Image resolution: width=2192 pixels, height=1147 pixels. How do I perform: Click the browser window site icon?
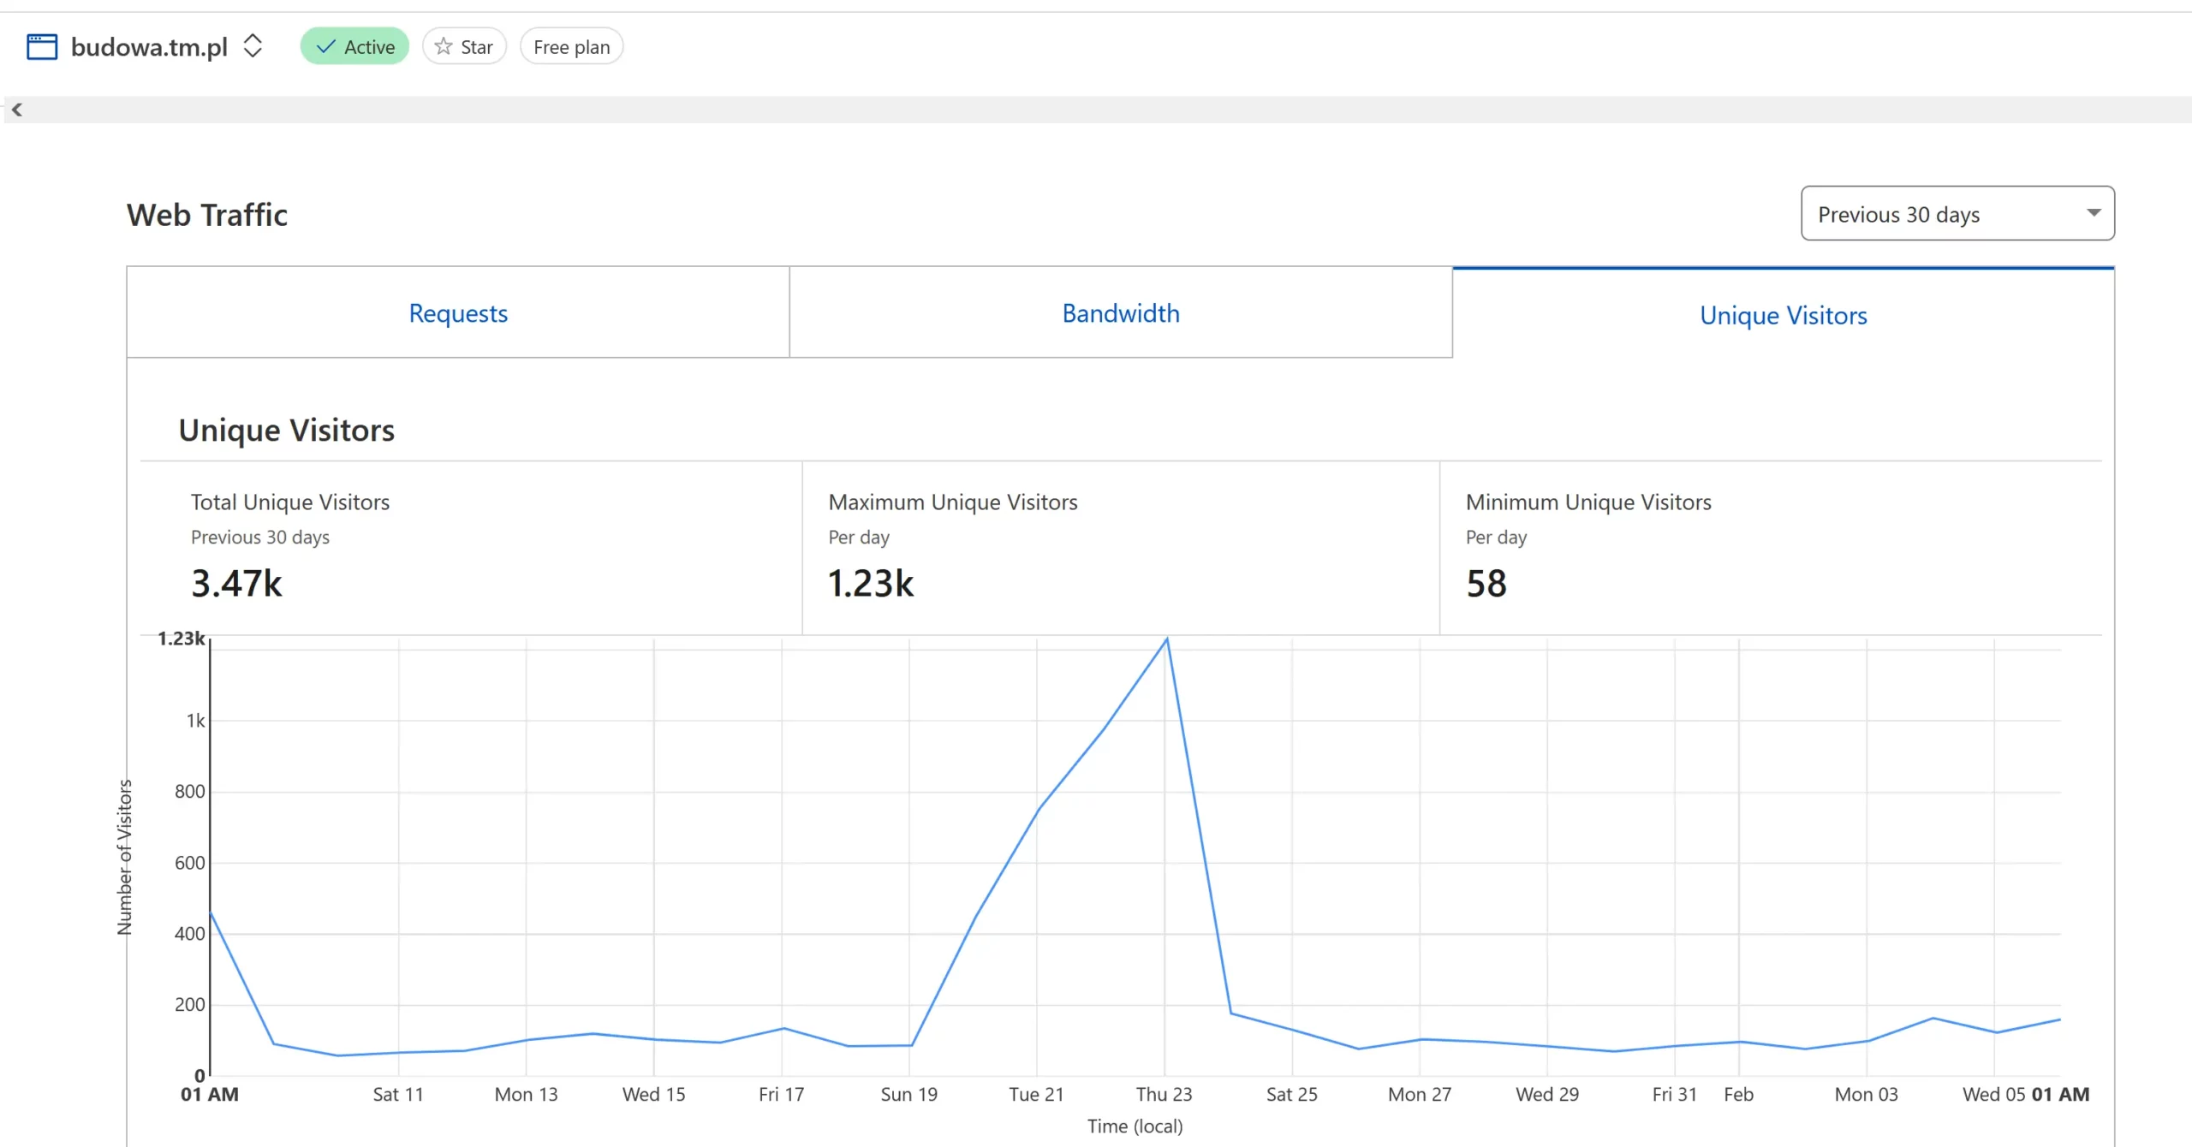[42, 46]
